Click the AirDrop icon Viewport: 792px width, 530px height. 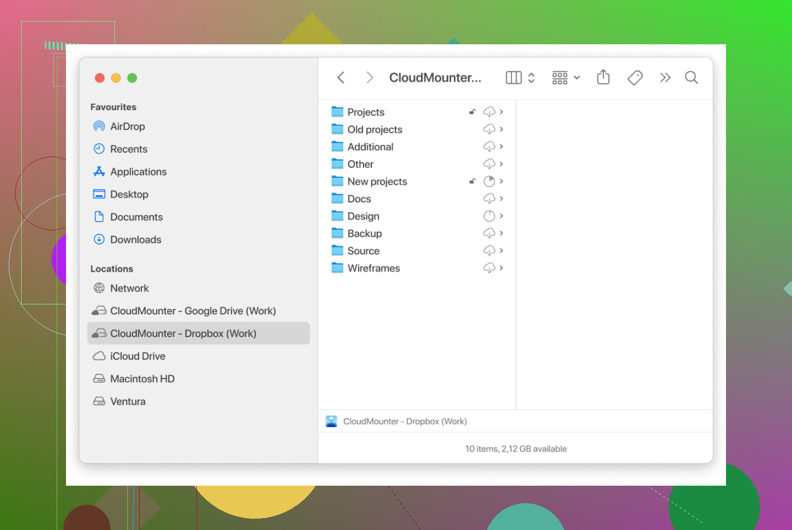point(99,126)
